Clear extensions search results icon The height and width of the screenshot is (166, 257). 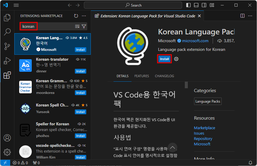[x=77, y=26]
